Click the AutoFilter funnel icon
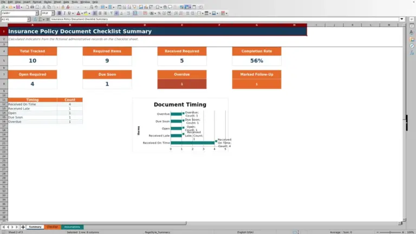This screenshot has height=234, width=416. (x=134, y=7)
